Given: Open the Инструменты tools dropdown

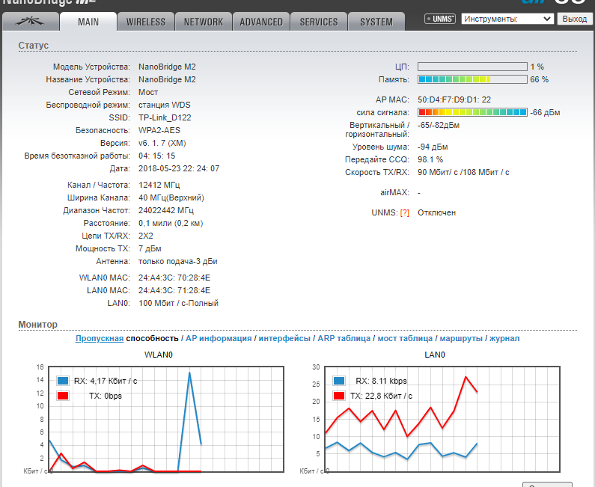Looking at the screenshot, I should click(x=507, y=19).
